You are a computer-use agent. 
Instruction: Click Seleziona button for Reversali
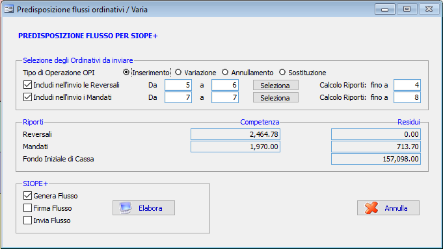(x=275, y=85)
